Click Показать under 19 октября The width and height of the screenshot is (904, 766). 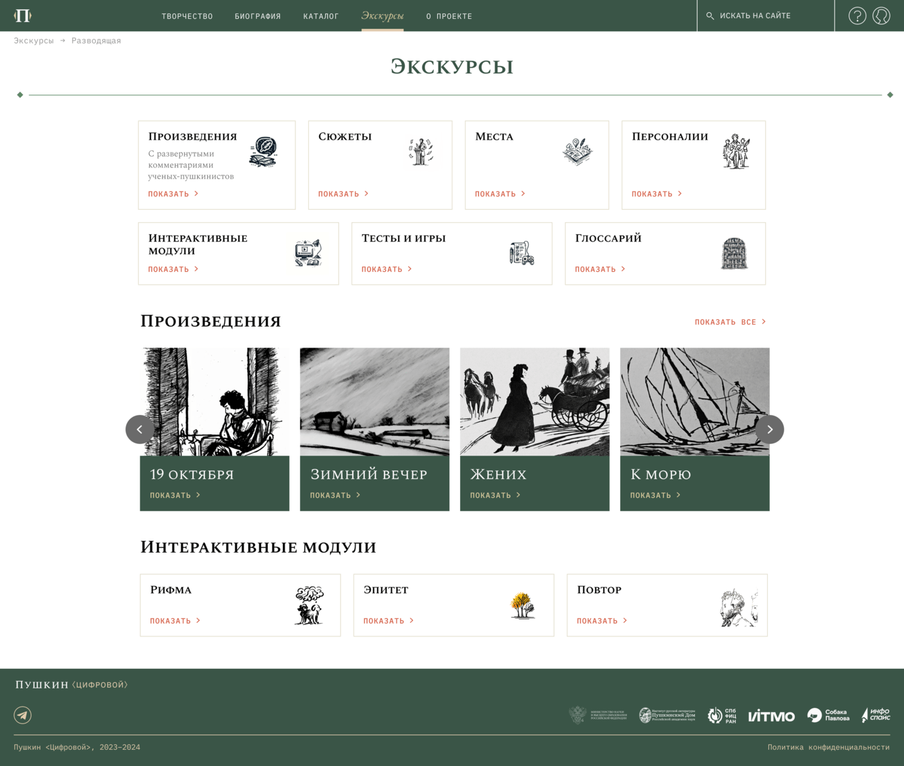click(175, 495)
